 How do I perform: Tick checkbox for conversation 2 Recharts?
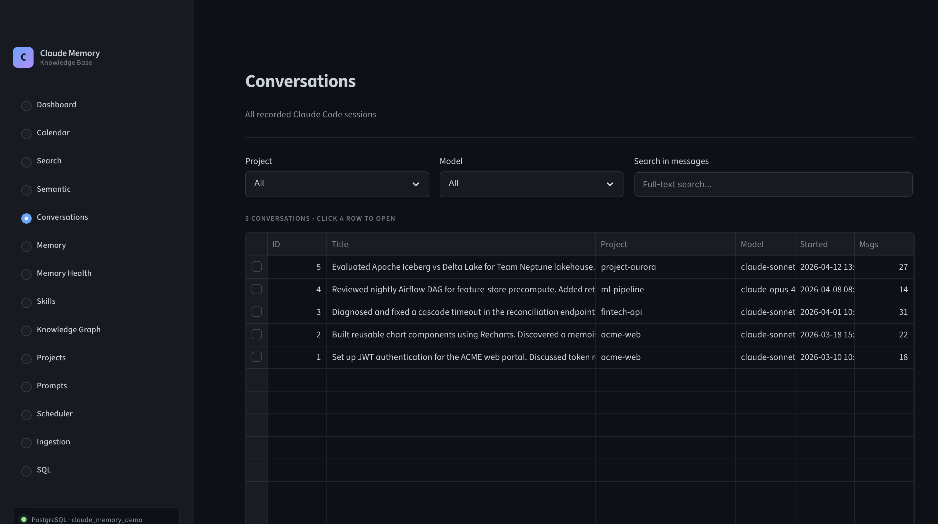pos(257,335)
